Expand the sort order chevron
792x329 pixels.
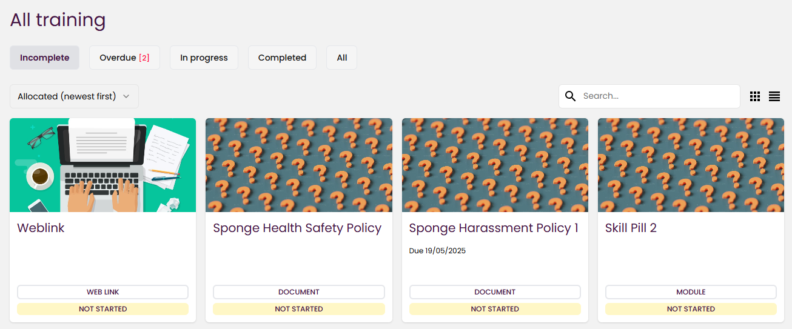coord(126,96)
